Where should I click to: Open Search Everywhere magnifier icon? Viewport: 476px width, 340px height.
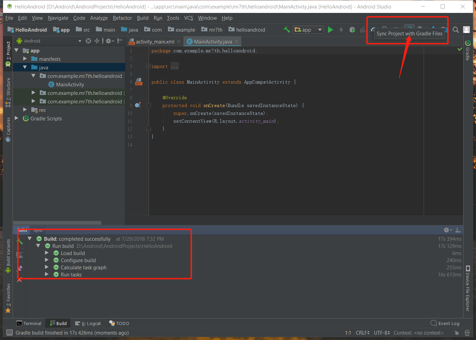tap(456, 30)
